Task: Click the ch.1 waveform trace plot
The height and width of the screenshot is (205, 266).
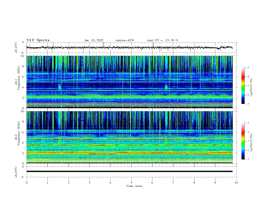Action: tap(129, 48)
